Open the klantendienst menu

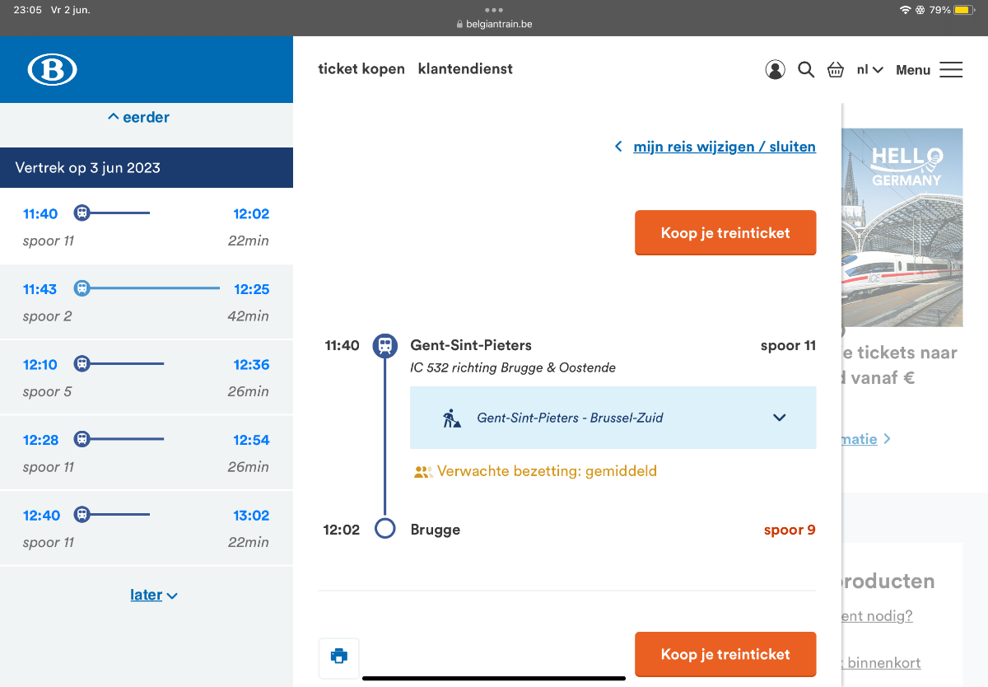point(465,69)
